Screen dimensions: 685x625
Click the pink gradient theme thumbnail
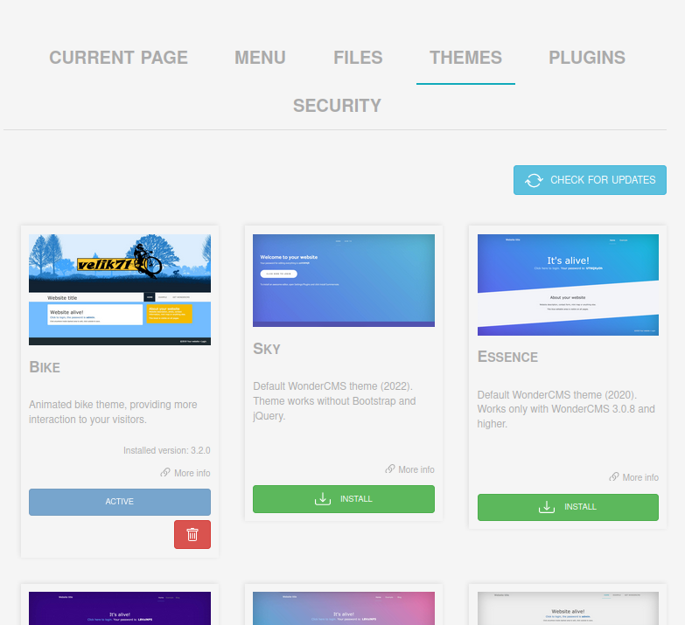pyautogui.click(x=344, y=608)
